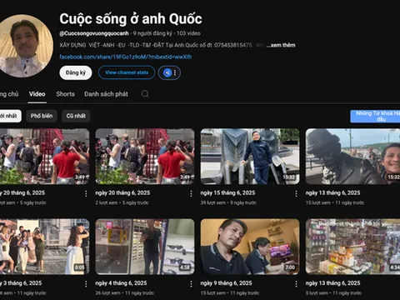Image resolution: width=400 pixels, height=300 pixels.
Task: Open options menu for the 20 tháng 6 video with 2 lượt xem
Action: pyautogui.click(x=191, y=193)
